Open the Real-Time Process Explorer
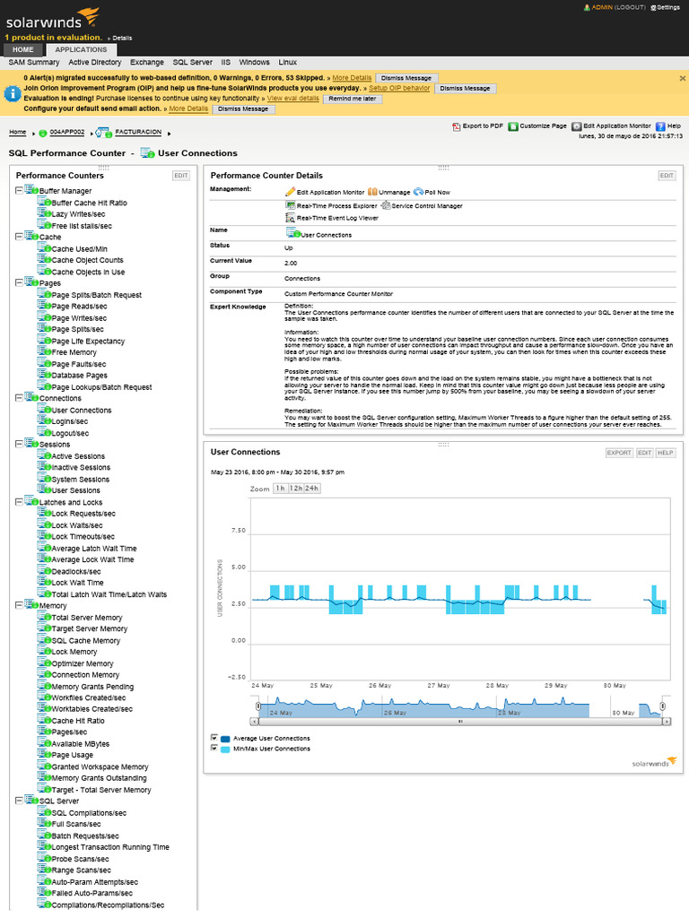The height and width of the screenshot is (918, 689). coord(291,205)
